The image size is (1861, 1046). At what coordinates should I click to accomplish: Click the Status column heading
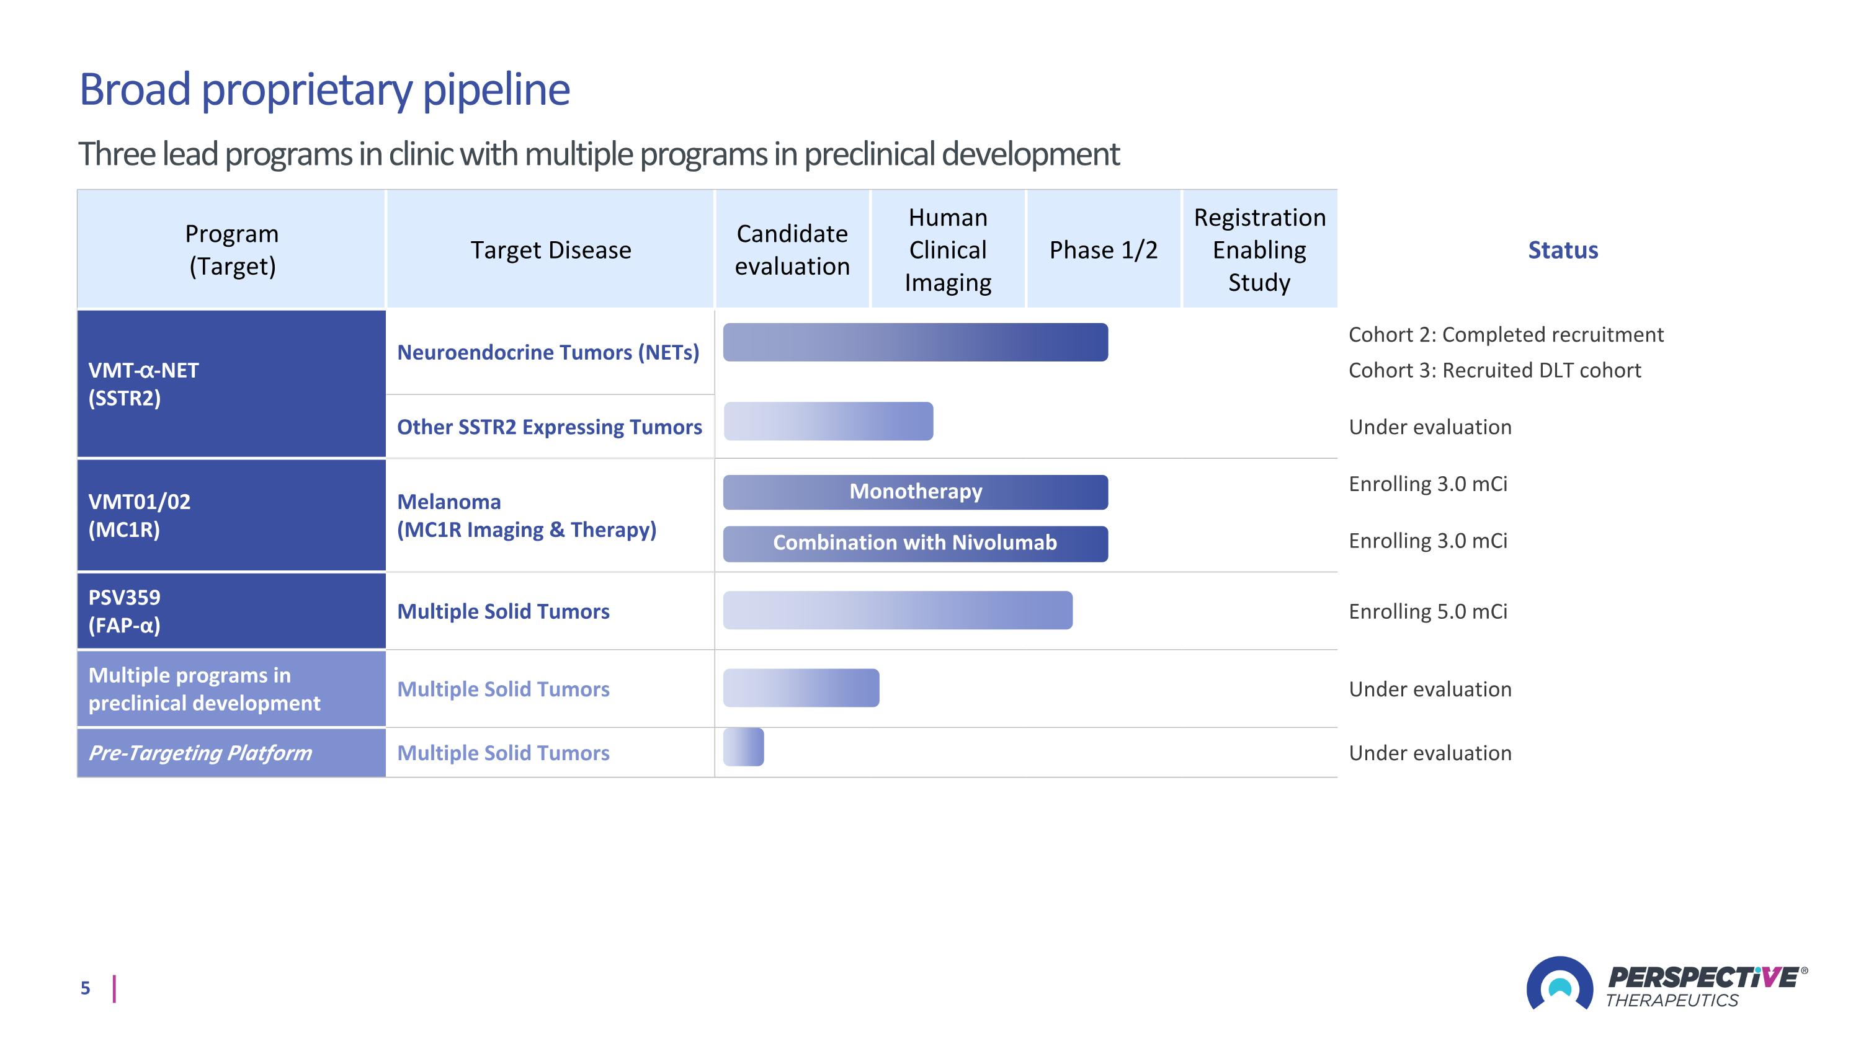coord(1562,250)
